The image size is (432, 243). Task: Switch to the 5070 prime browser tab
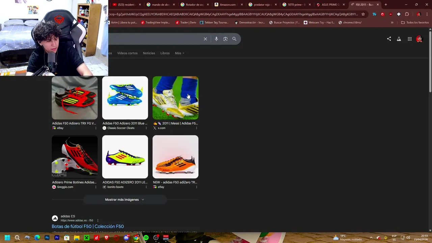tap(296, 5)
